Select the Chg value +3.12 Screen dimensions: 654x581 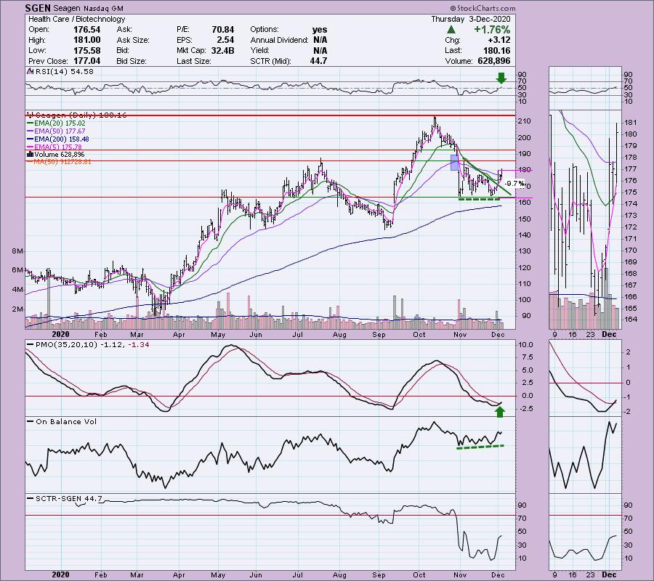pyautogui.click(x=498, y=40)
